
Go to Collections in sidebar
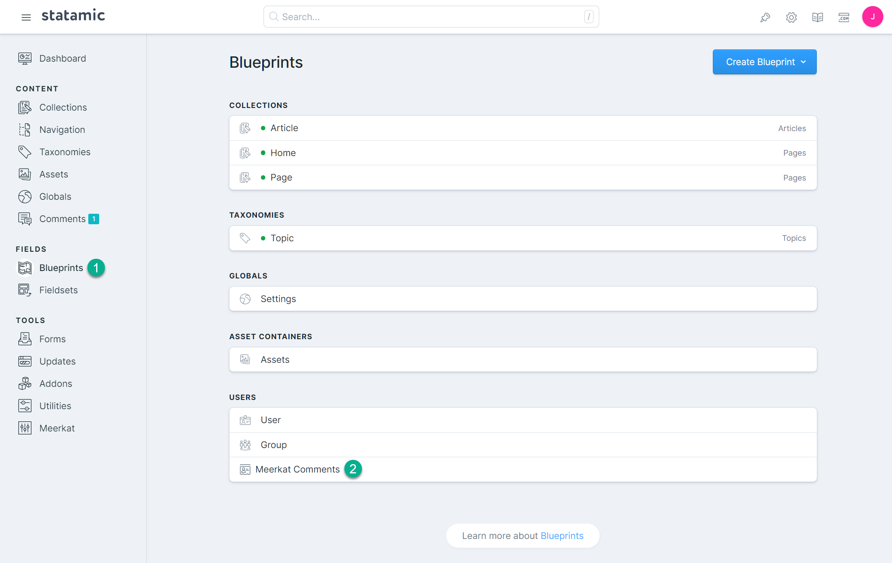[x=63, y=108]
